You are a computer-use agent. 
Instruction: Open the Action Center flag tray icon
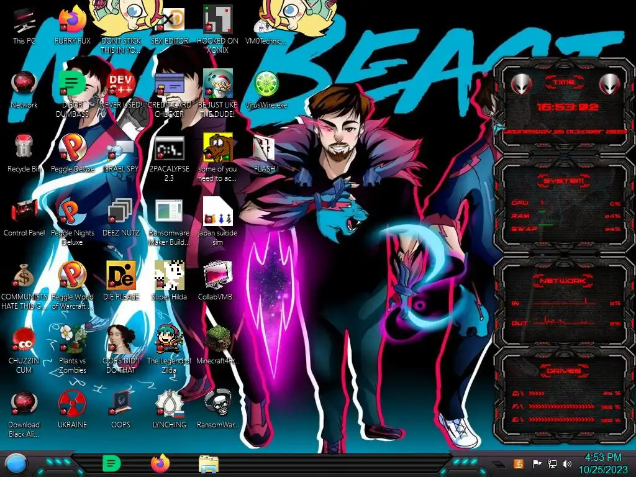tap(536, 463)
